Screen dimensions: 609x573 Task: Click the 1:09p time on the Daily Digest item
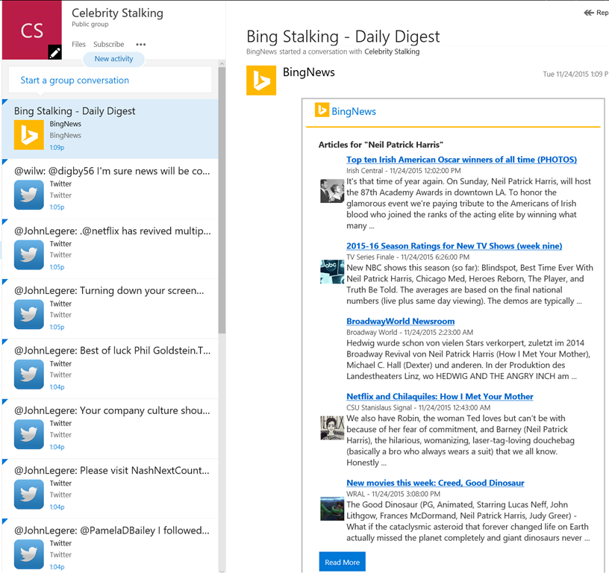[x=57, y=148]
